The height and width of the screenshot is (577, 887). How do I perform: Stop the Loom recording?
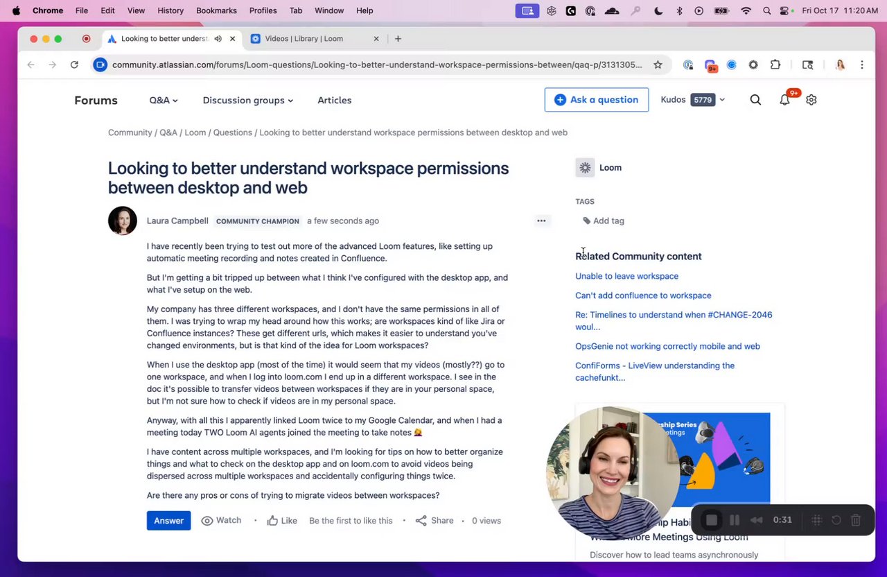click(x=712, y=520)
